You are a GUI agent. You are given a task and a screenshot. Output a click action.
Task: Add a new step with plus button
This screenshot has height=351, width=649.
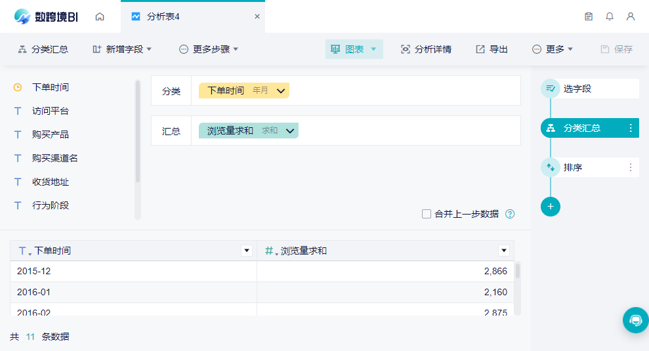(551, 207)
